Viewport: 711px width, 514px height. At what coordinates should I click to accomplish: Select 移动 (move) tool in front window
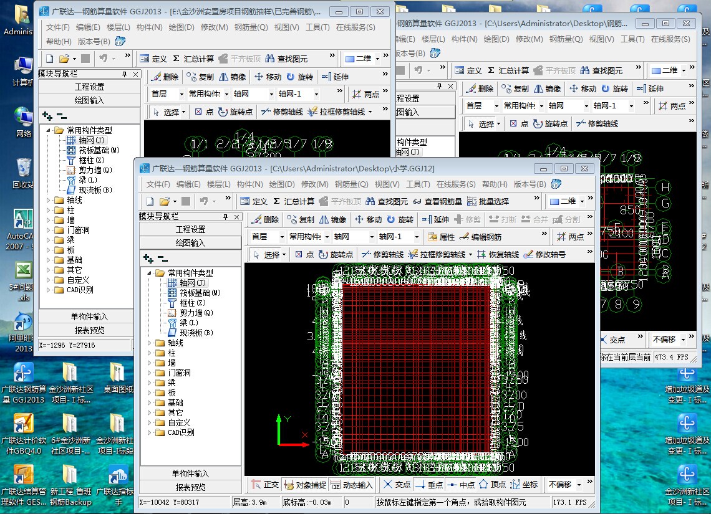[368, 220]
